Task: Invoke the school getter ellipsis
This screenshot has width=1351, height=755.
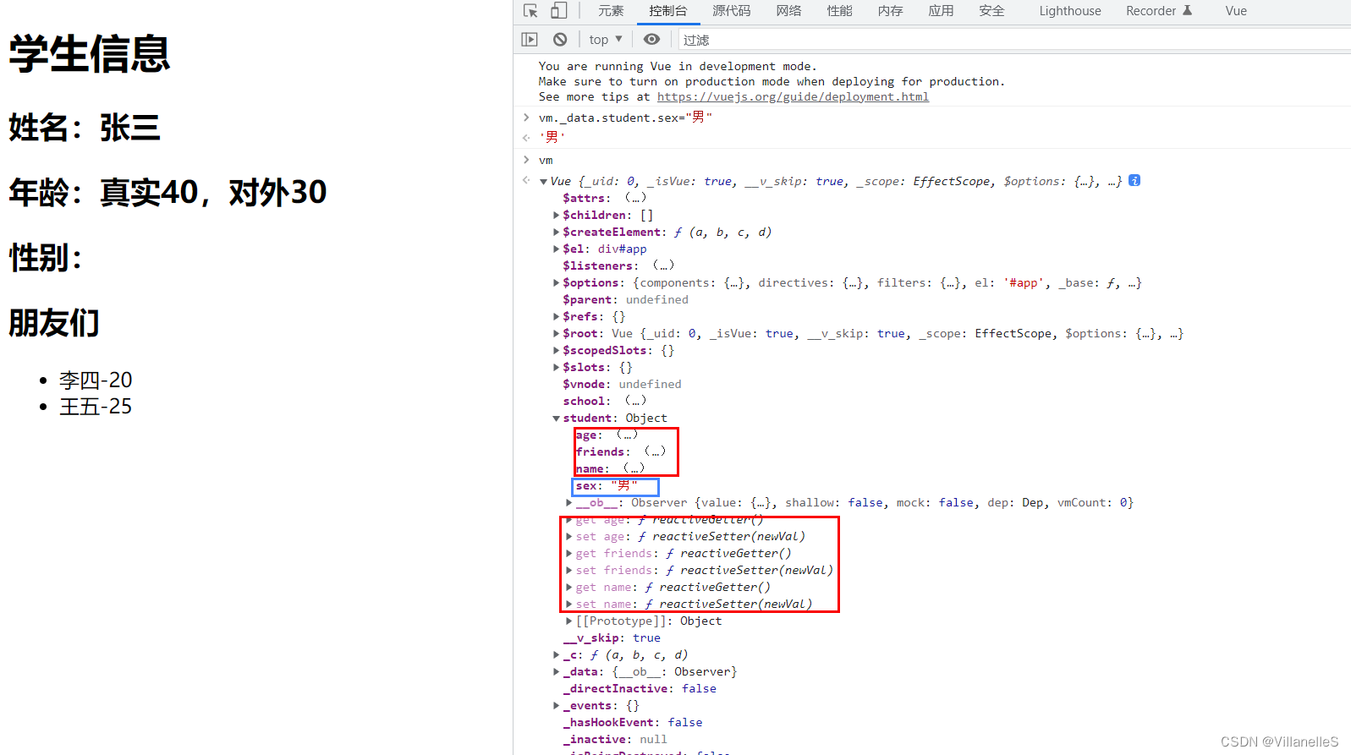Action: [x=635, y=401]
